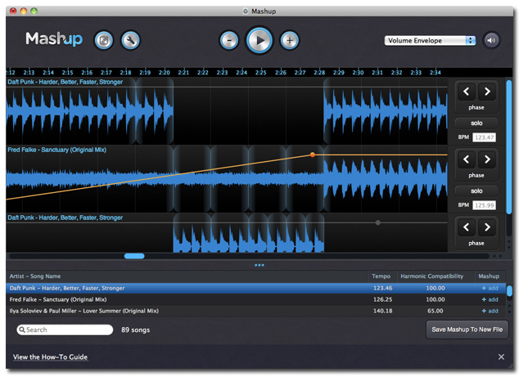Click the BPM field showing 125.99
This screenshot has width=519, height=381.
click(485, 205)
